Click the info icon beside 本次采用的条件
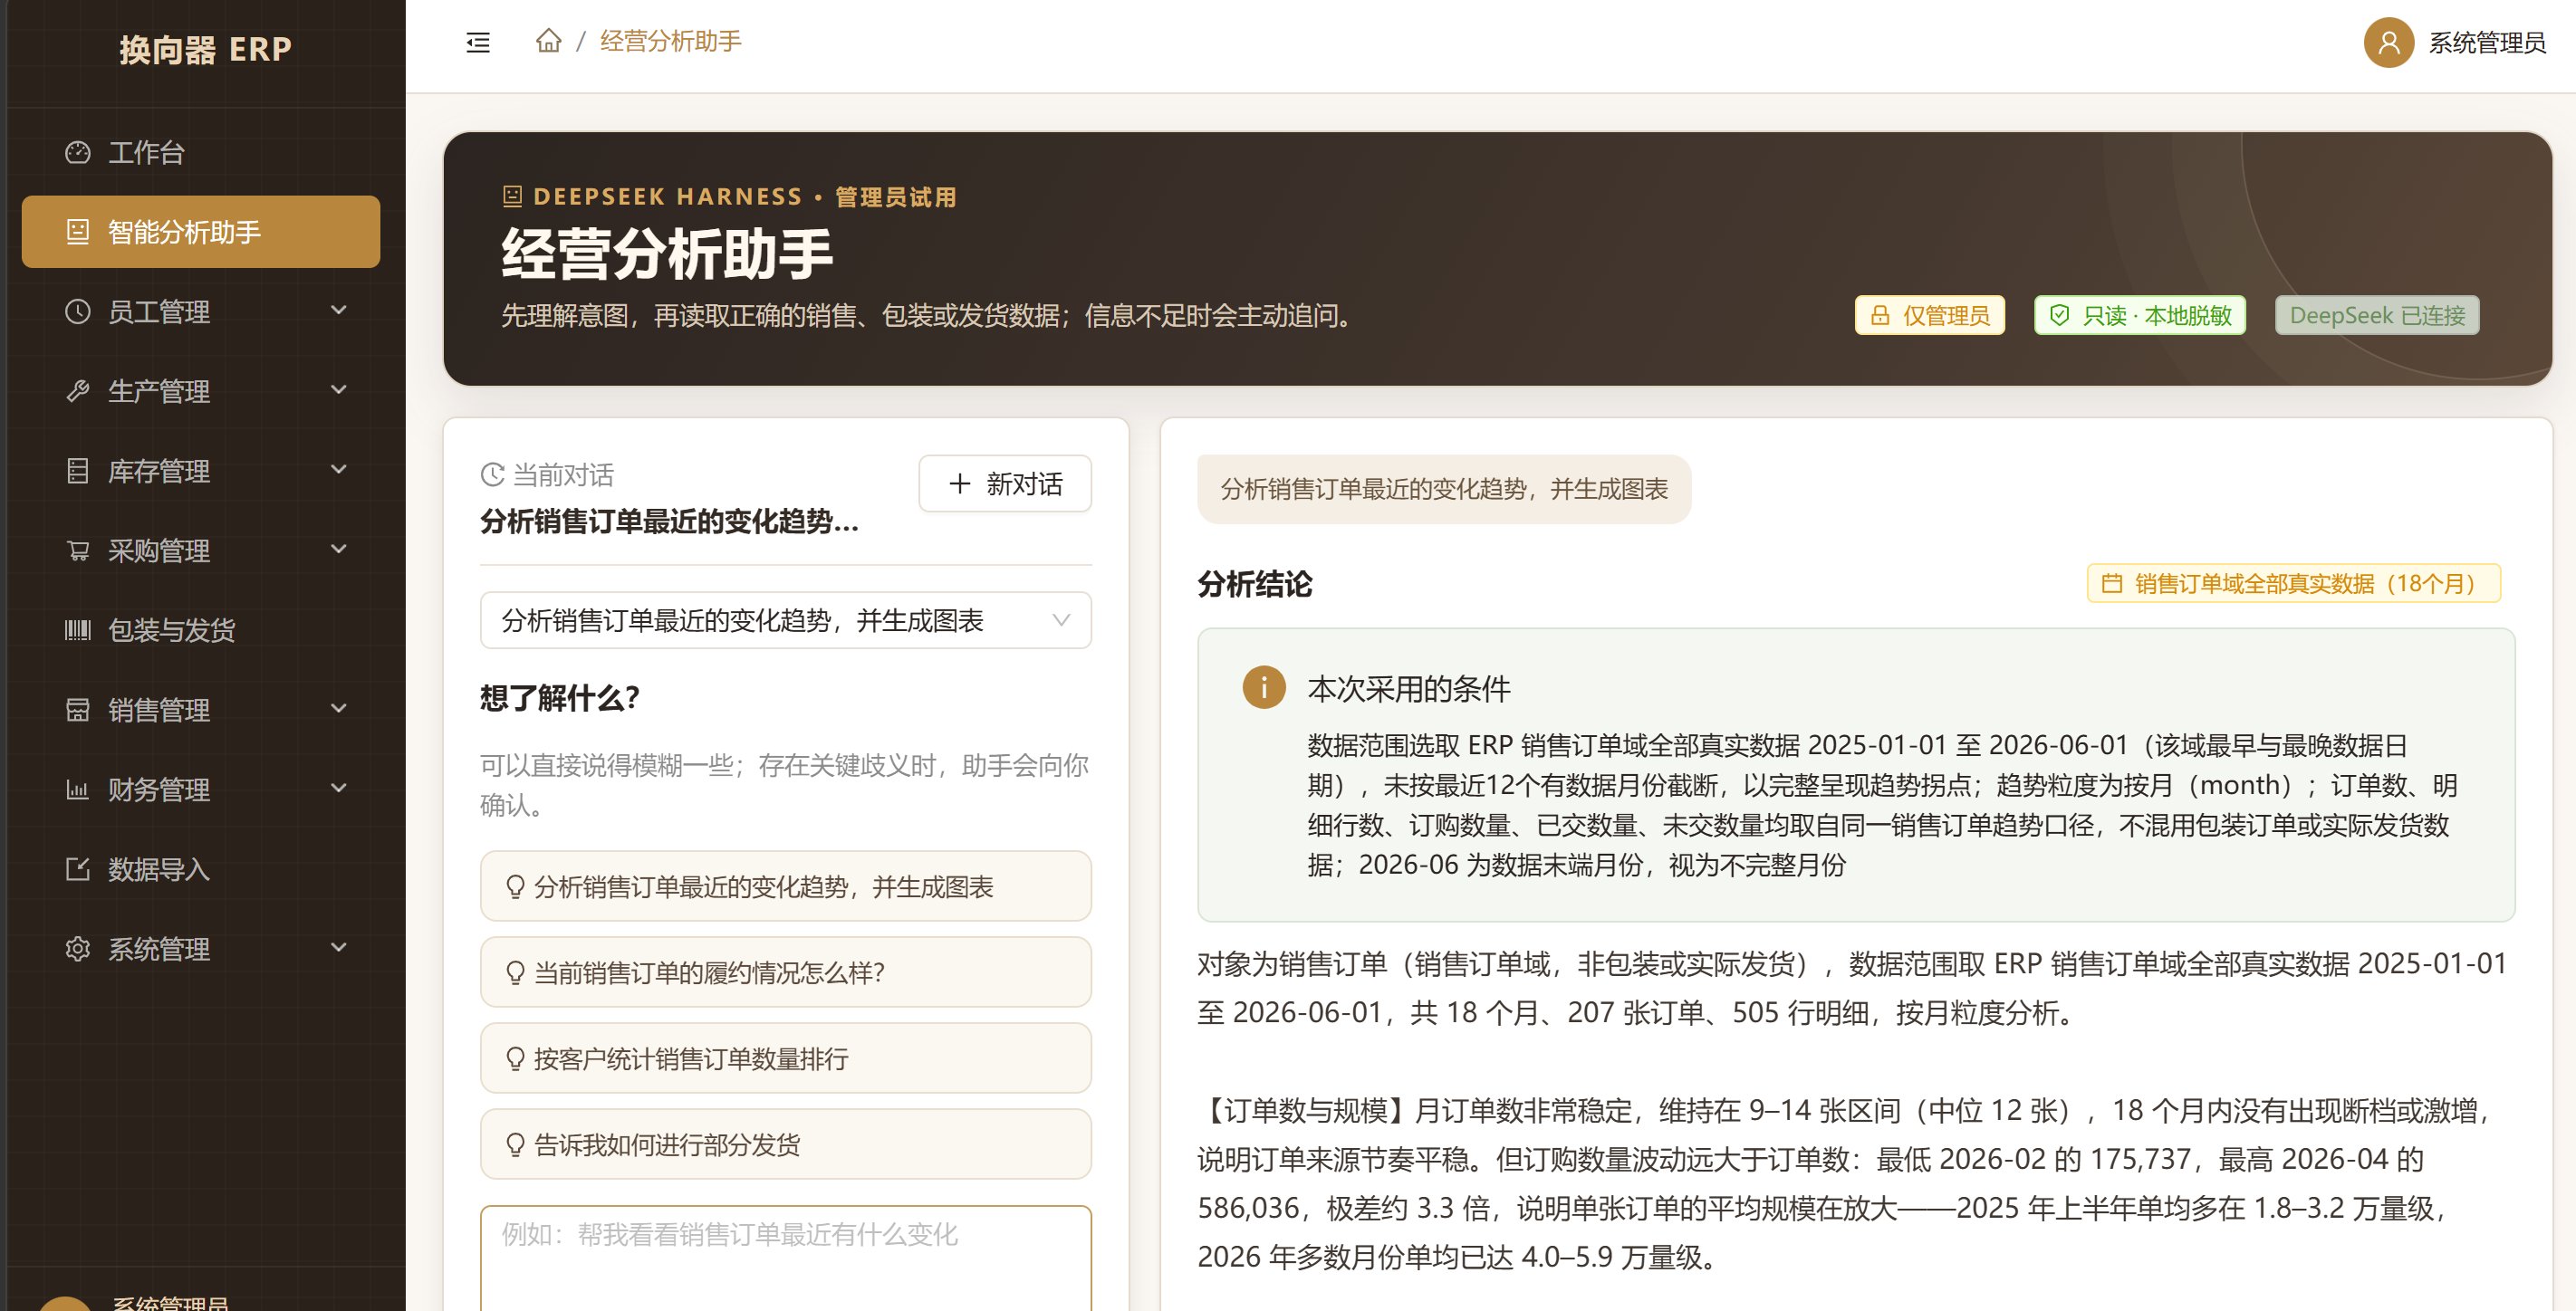Image resolution: width=2576 pixels, height=1311 pixels. click(x=1264, y=687)
